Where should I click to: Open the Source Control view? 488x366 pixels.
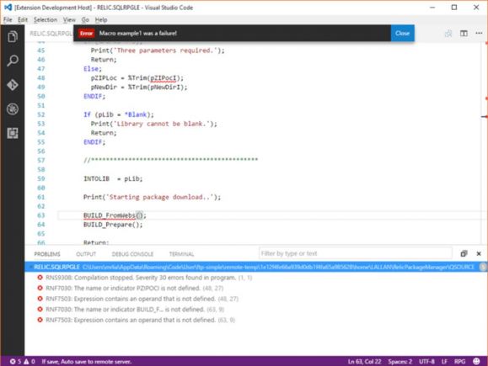tap(13, 85)
